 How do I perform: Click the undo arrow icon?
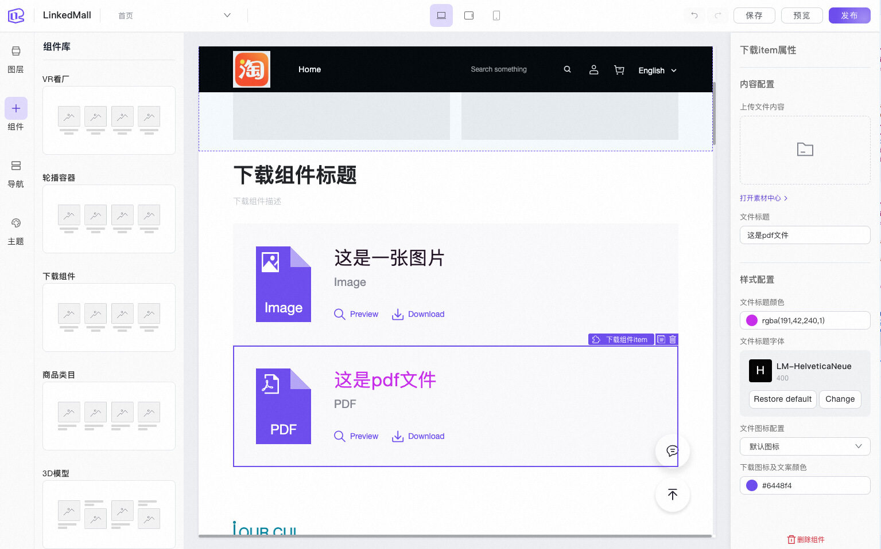coord(694,15)
